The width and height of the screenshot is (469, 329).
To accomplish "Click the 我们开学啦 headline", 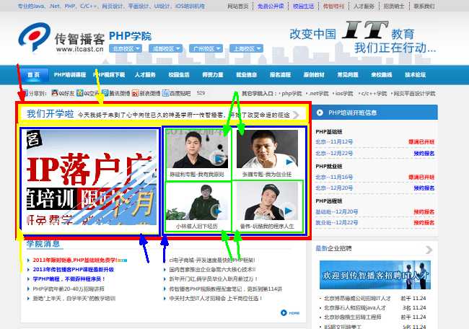I will pyautogui.click(x=51, y=114).
